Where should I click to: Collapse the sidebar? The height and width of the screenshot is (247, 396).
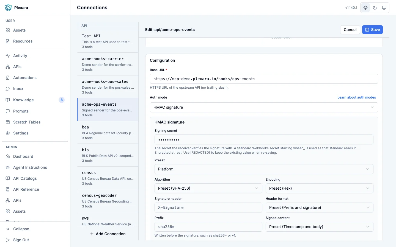35,229
